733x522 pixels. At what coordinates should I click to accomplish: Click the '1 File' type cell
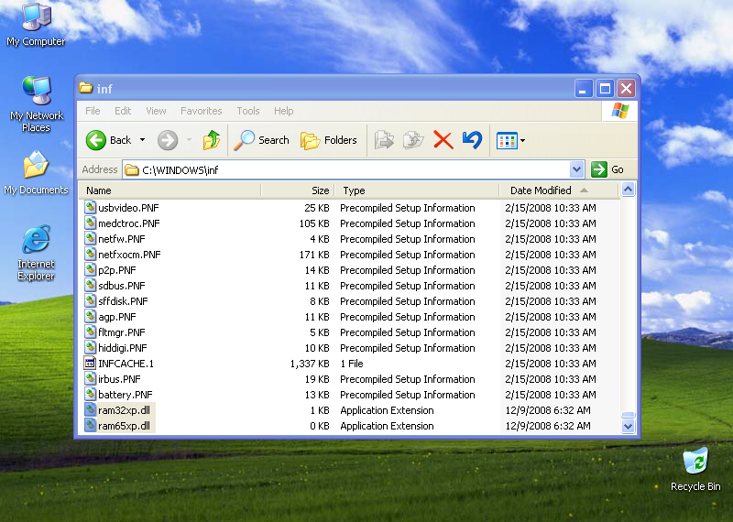coord(352,364)
